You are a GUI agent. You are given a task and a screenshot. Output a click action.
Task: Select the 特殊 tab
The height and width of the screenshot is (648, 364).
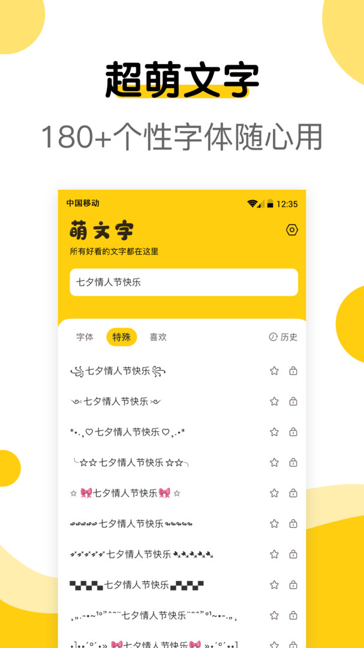point(122,337)
